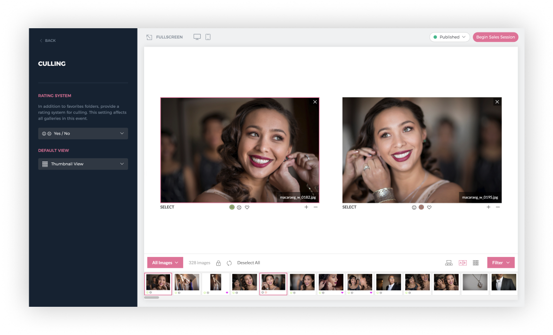Click SELECT under macaraeg_w_0182.jpg
553x335 pixels.
[167, 207]
